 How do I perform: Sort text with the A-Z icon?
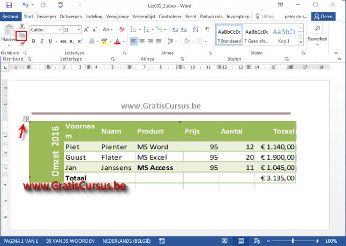pyautogui.click(x=195, y=29)
